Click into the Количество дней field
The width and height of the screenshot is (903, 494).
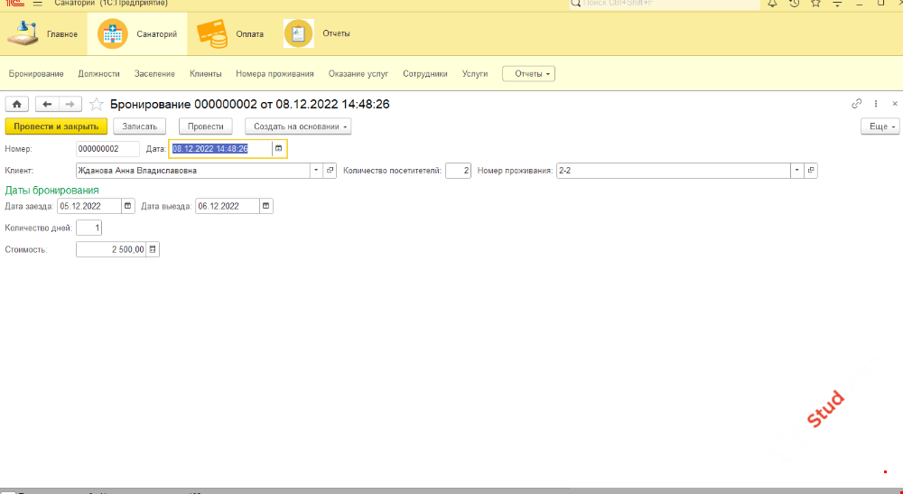pyautogui.click(x=89, y=228)
